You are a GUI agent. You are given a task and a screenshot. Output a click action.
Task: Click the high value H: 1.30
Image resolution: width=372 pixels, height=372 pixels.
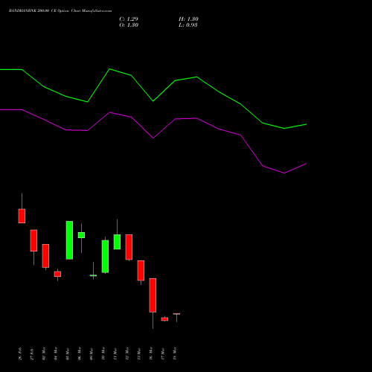pyautogui.click(x=188, y=19)
